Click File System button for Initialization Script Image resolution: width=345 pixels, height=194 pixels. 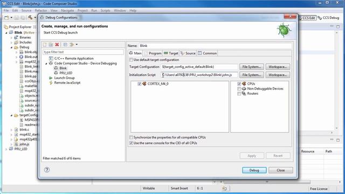(252, 75)
